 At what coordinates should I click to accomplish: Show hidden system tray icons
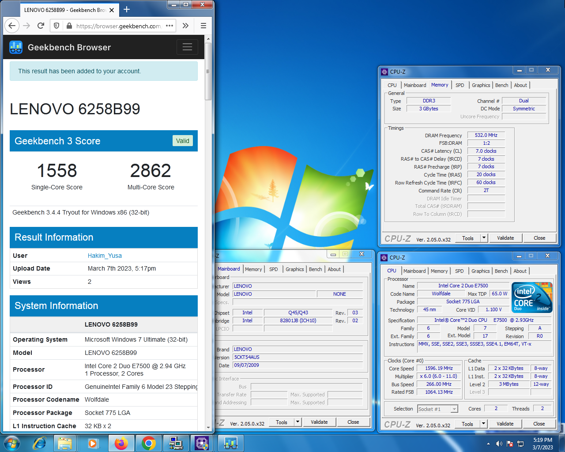(x=488, y=444)
